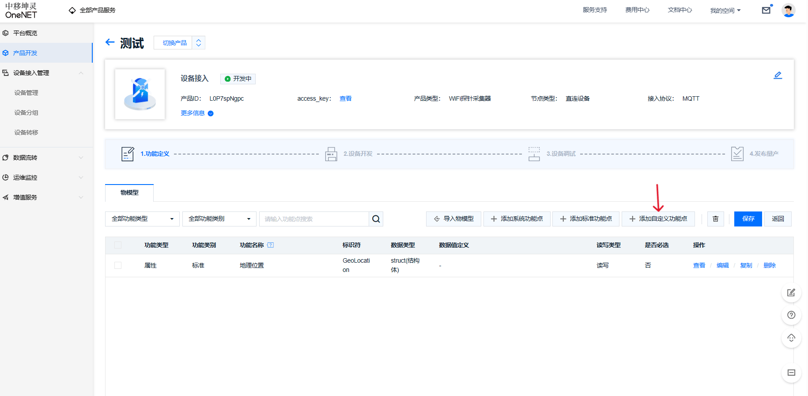Click the help question mark beside 功能名称
The height and width of the screenshot is (396, 808).
271,245
